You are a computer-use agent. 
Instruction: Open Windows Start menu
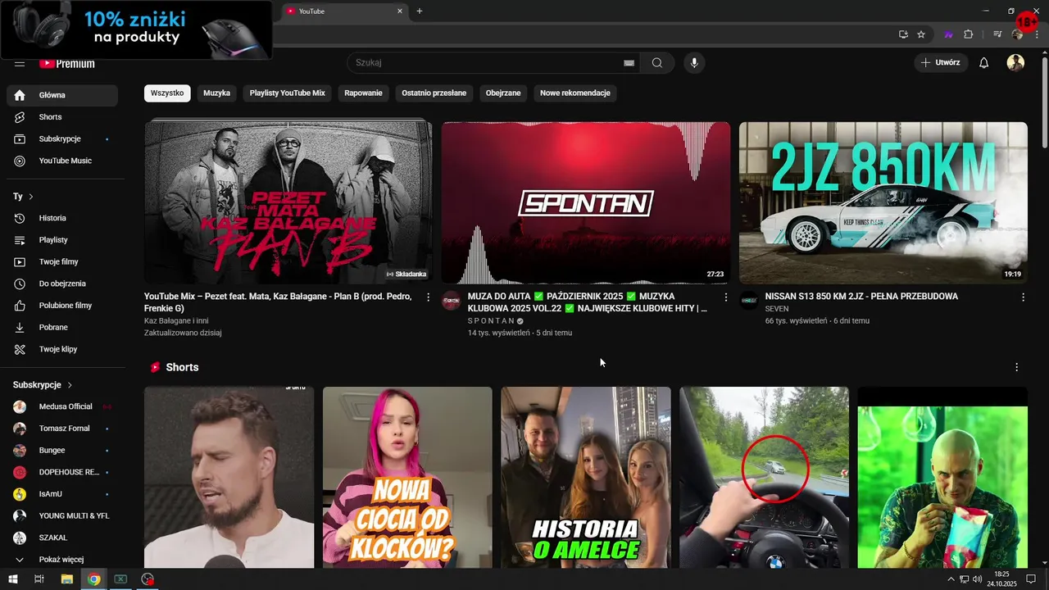pos(13,579)
